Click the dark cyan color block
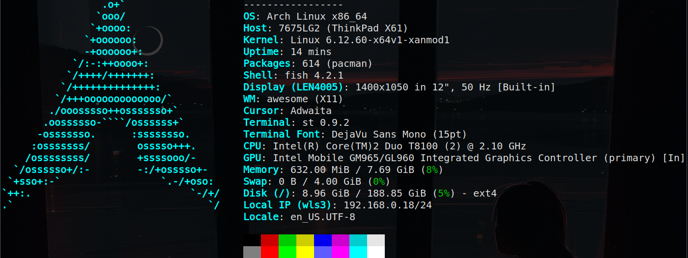This screenshot has width=688, height=258. (358, 240)
